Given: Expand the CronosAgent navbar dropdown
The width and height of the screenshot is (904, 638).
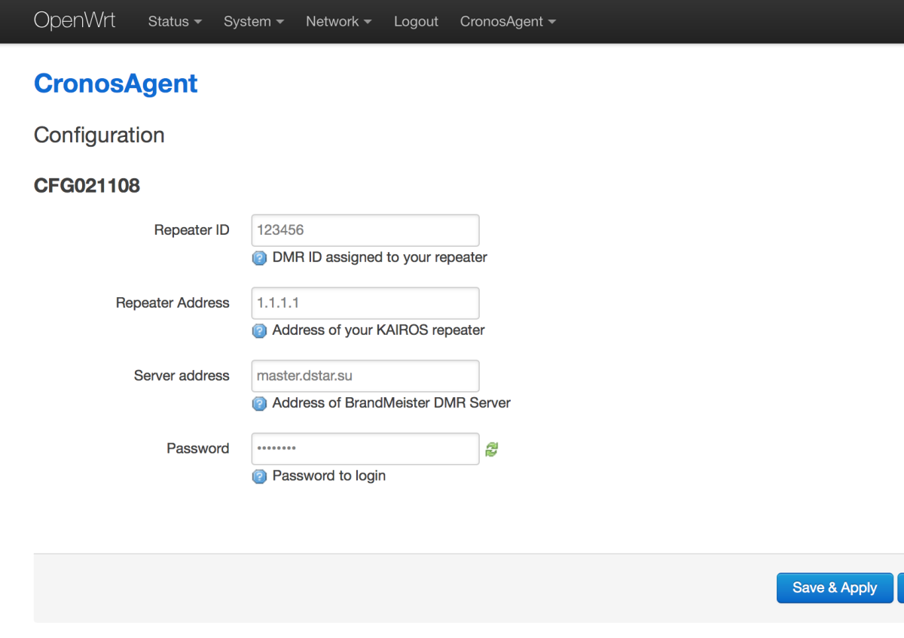Looking at the screenshot, I should [x=507, y=22].
